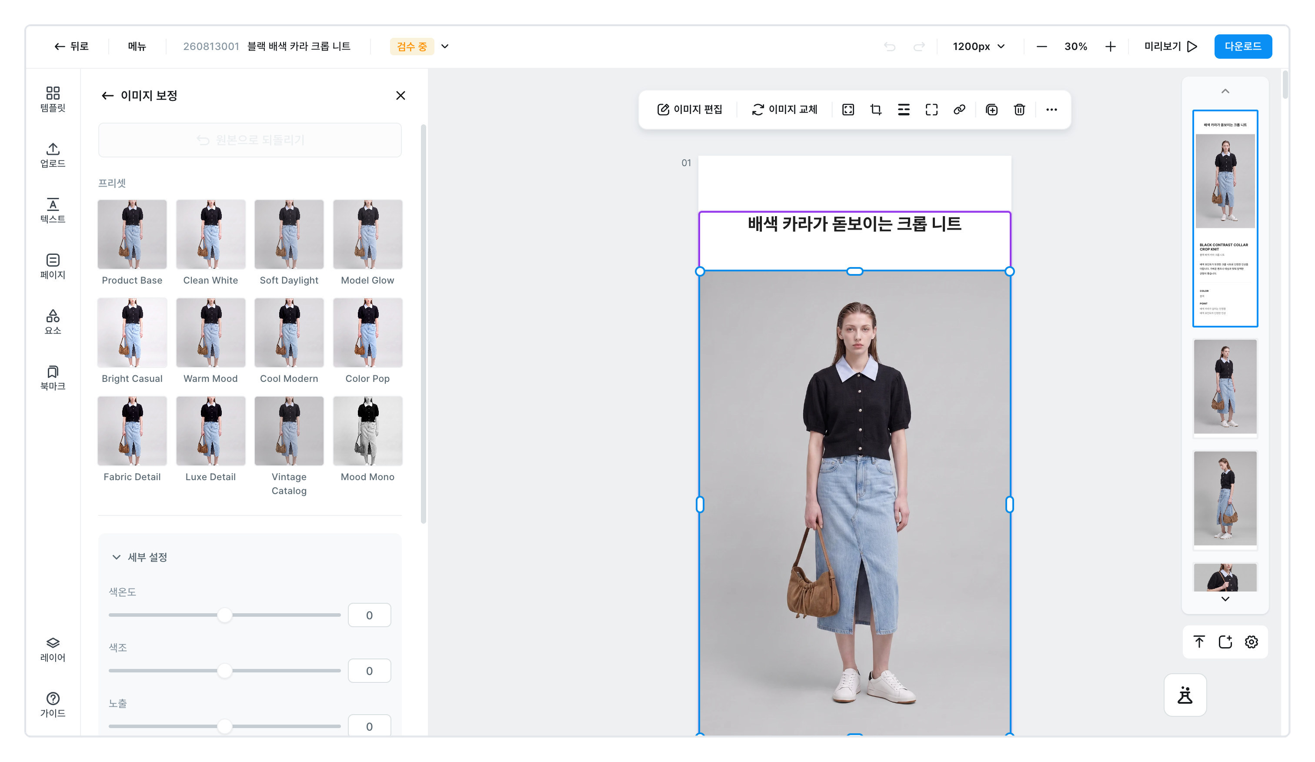This screenshot has height=762, width=1315.
Task: Duplicate the image with the copy-plus icon
Action: click(991, 110)
